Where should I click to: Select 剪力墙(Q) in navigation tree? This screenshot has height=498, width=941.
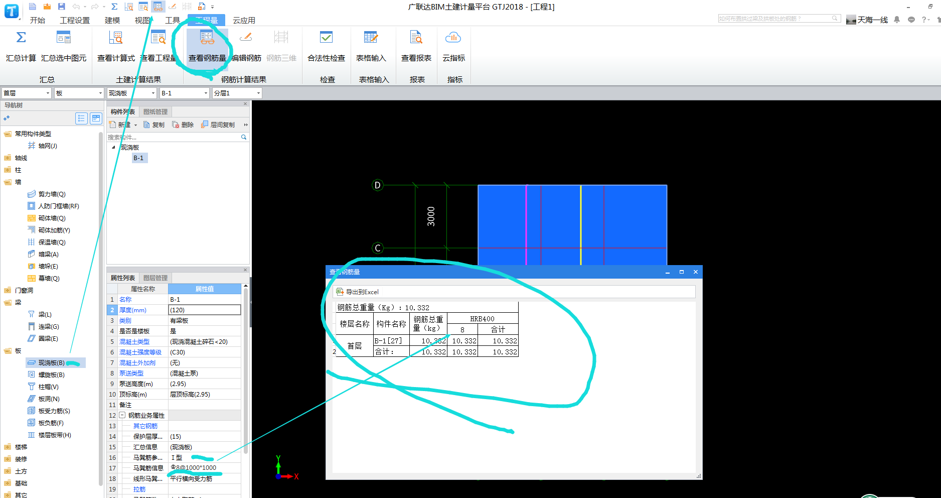click(x=52, y=194)
